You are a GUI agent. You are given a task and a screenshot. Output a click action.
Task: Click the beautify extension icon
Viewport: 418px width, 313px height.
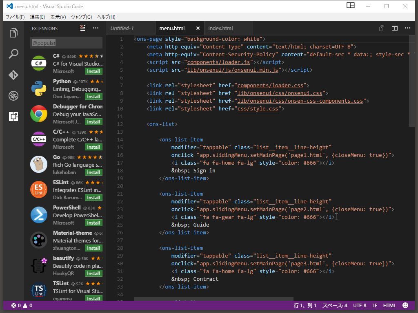coord(39,266)
